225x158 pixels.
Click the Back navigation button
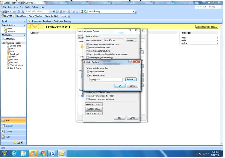(63, 11)
